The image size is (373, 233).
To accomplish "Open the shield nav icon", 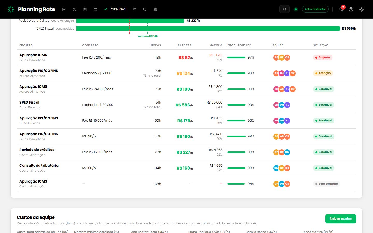I will tap(145, 9).
